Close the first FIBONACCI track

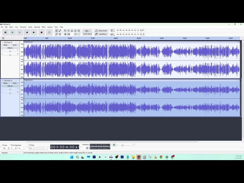(2, 42)
